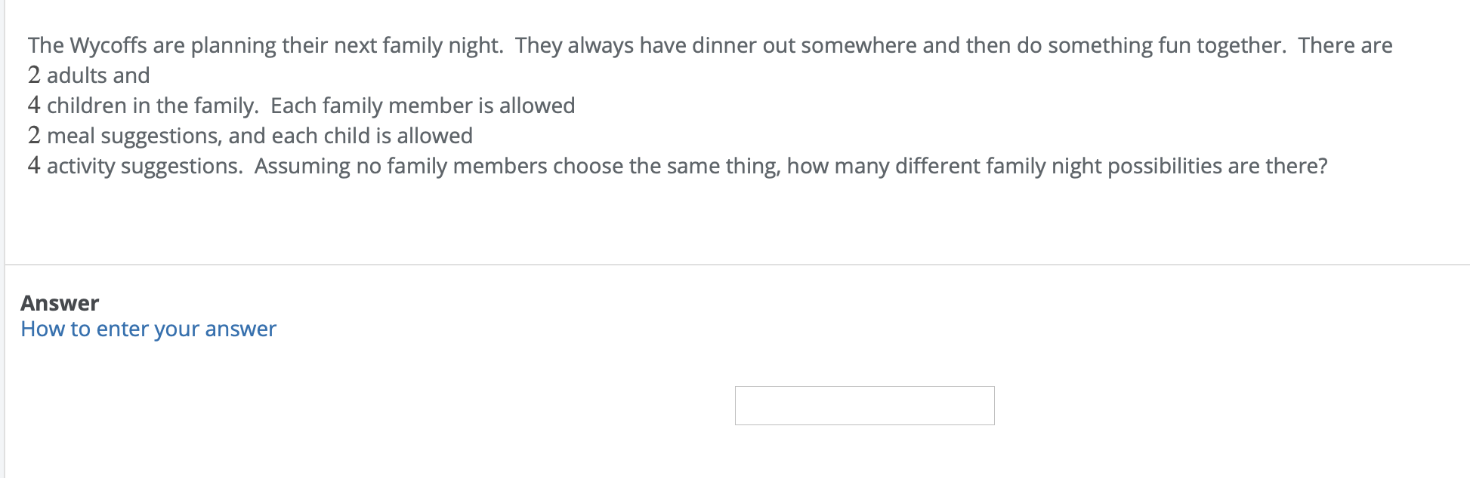Activate the answer submission field
Viewport: 1470px width, 478px height.
(864, 406)
